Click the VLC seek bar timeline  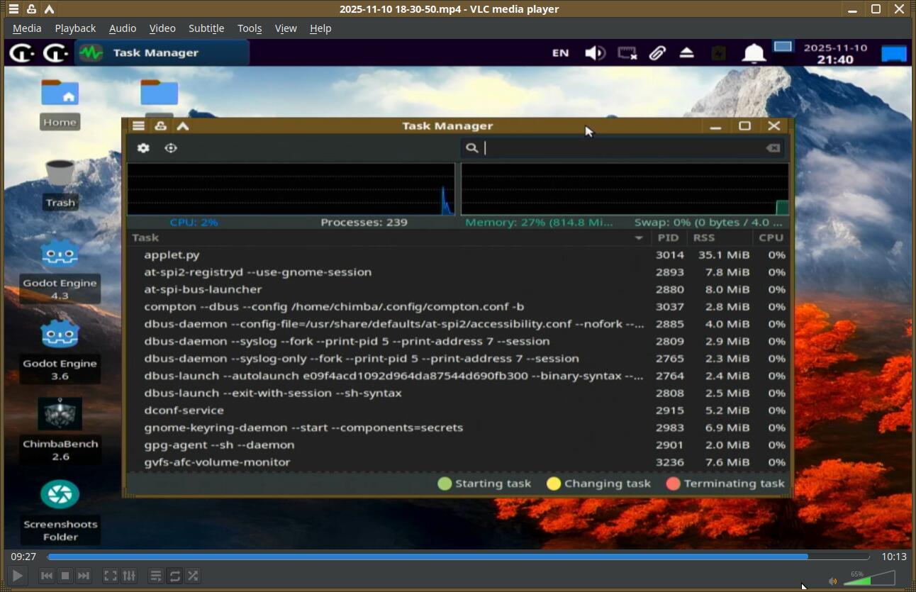(x=458, y=557)
